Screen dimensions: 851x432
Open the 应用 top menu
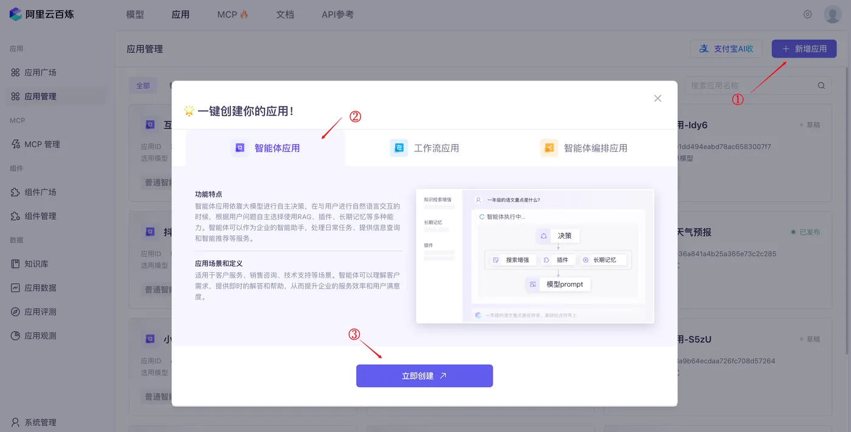[181, 15]
